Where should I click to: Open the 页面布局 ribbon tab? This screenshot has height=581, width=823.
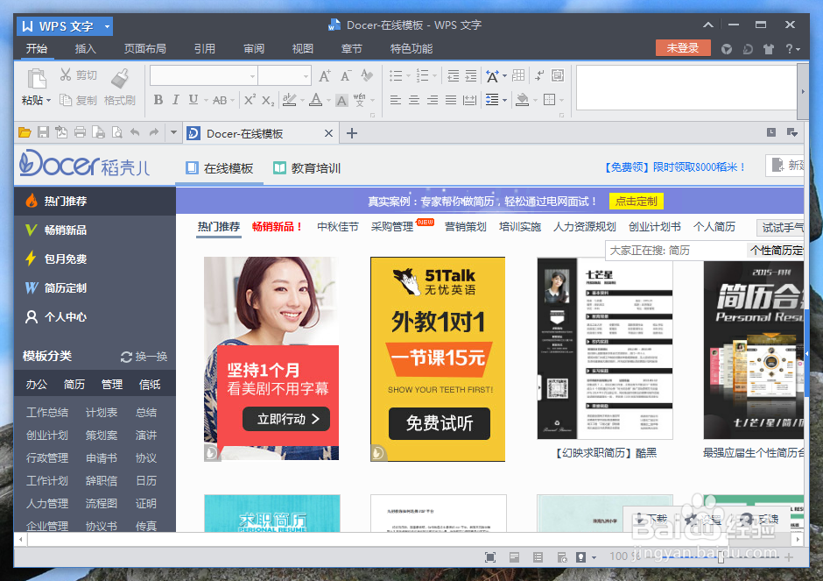[x=145, y=49]
